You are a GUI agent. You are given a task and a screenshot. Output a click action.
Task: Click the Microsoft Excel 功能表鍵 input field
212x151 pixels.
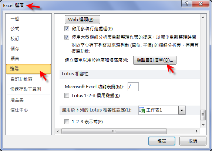133,87
